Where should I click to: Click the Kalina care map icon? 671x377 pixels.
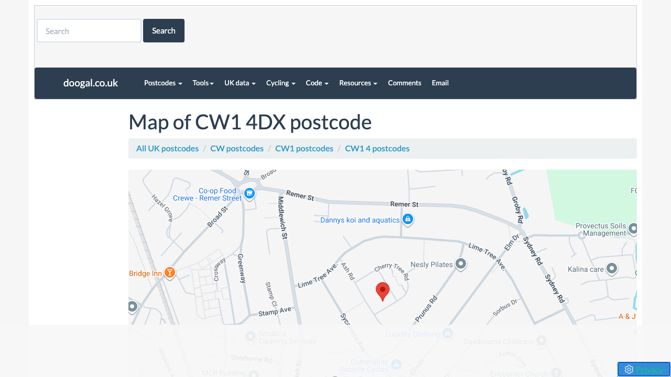click(611, 269)
